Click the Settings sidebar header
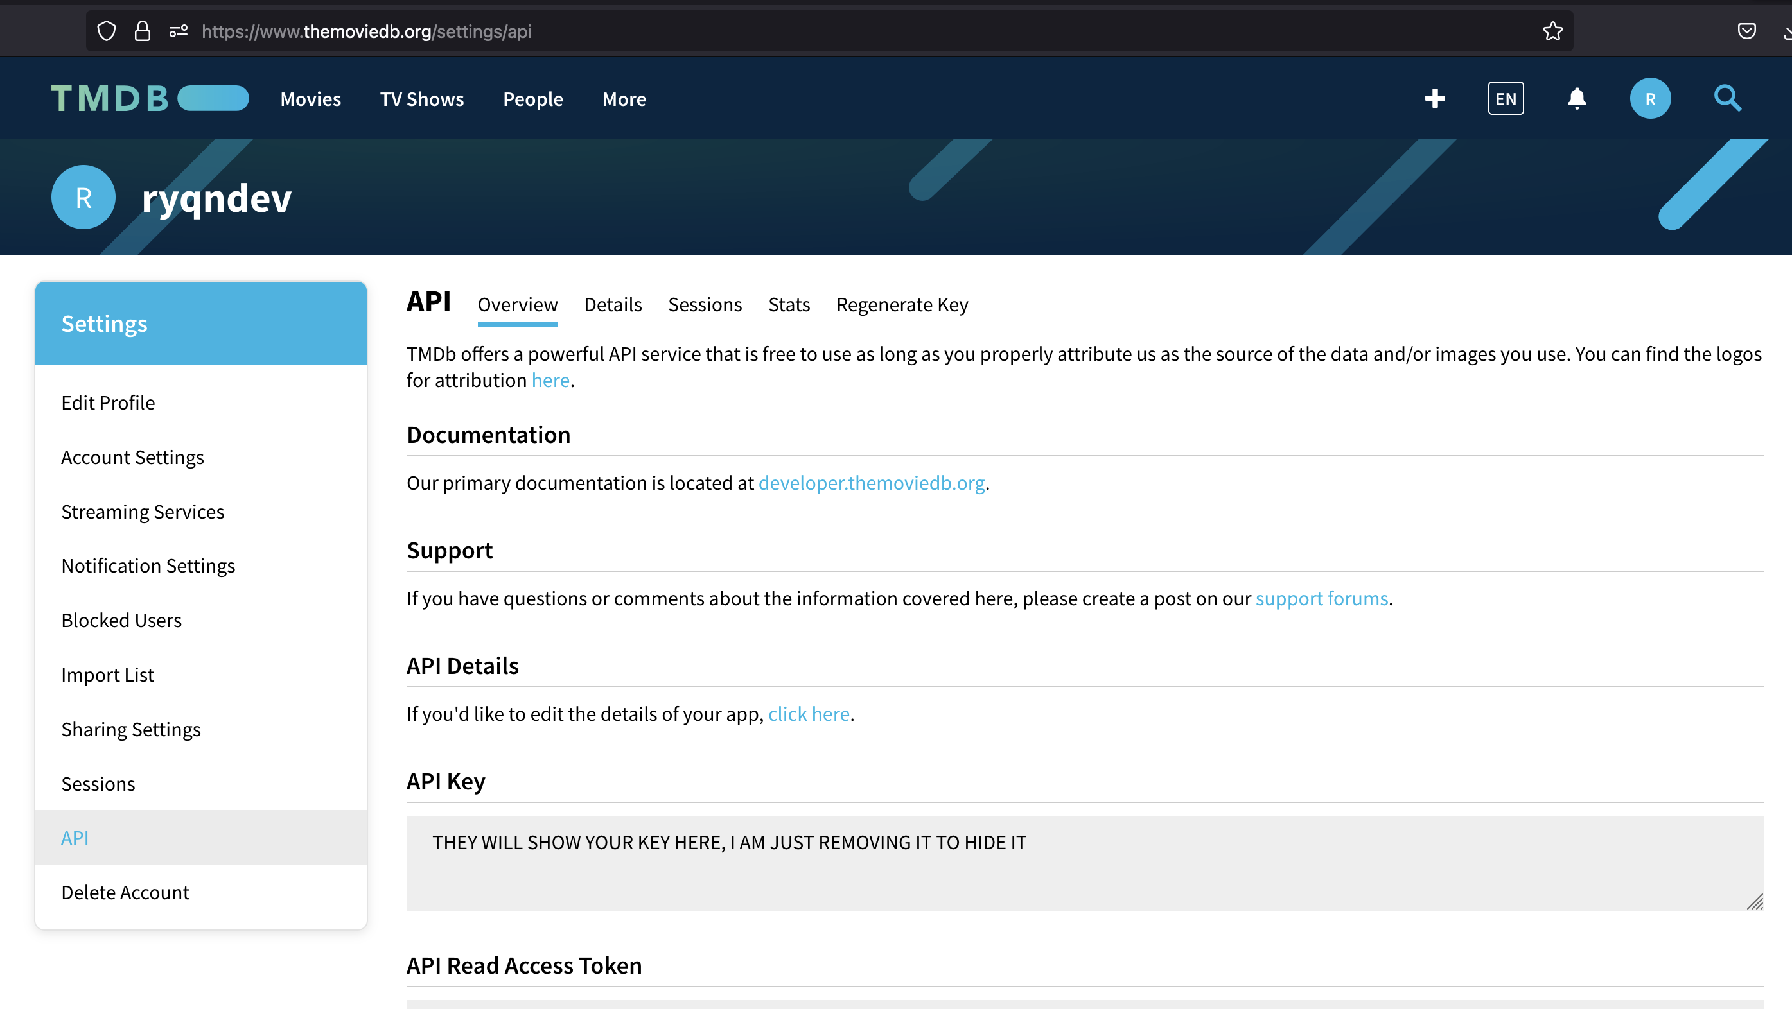This screenshot has width=1792, height=1009. click(x=201, y=323)
